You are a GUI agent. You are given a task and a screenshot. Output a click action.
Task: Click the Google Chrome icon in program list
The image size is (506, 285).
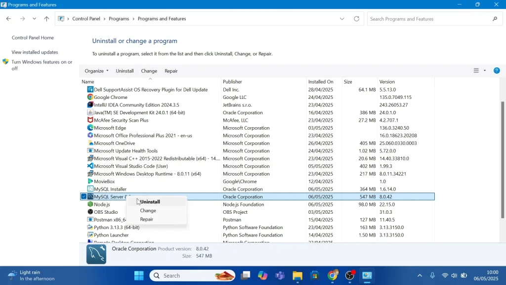90,97
